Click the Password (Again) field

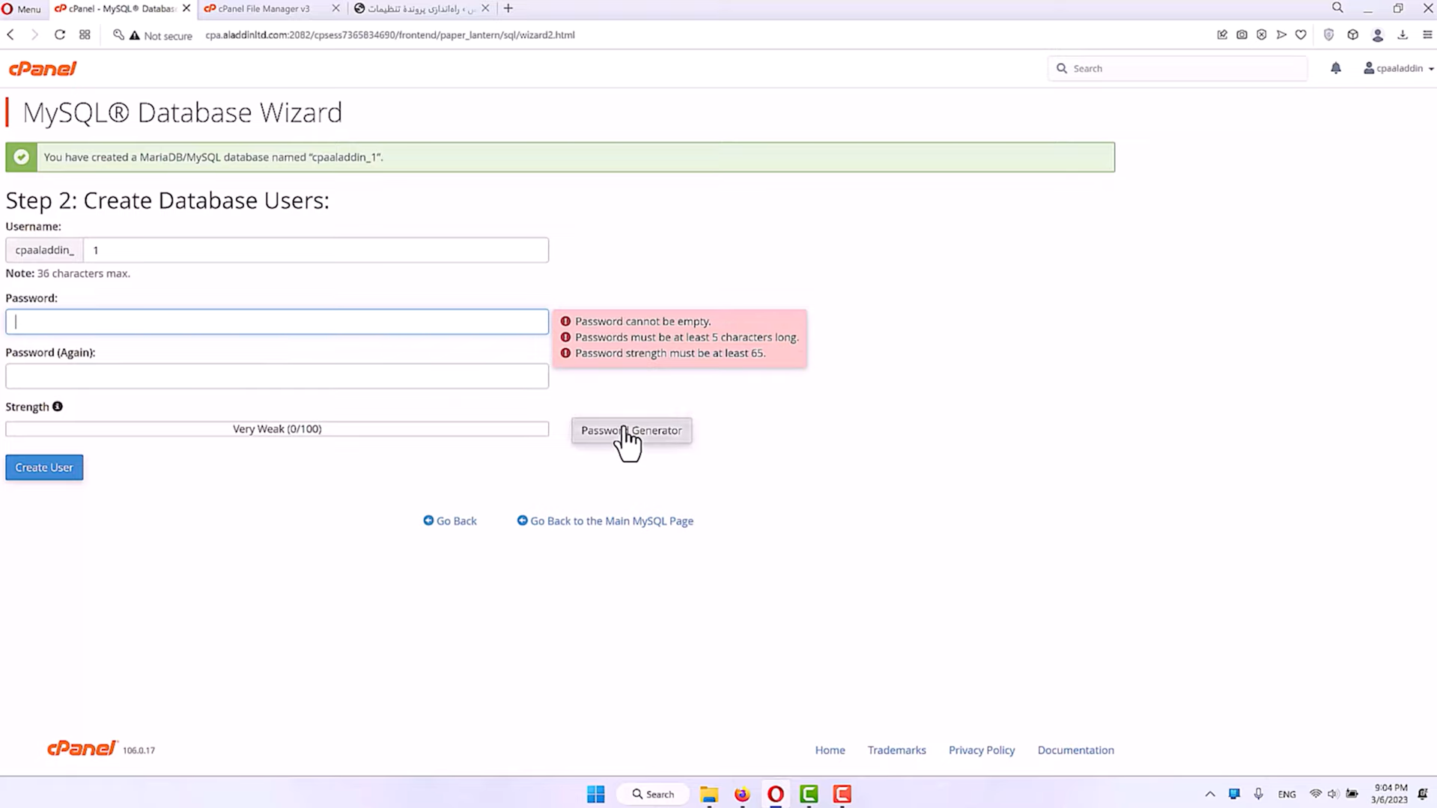pos(277,376)
